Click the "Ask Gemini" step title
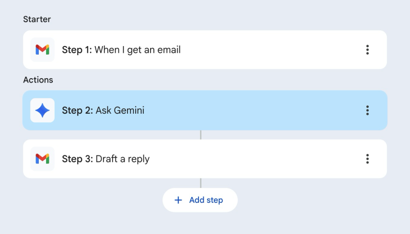 (x=120, y=111)
